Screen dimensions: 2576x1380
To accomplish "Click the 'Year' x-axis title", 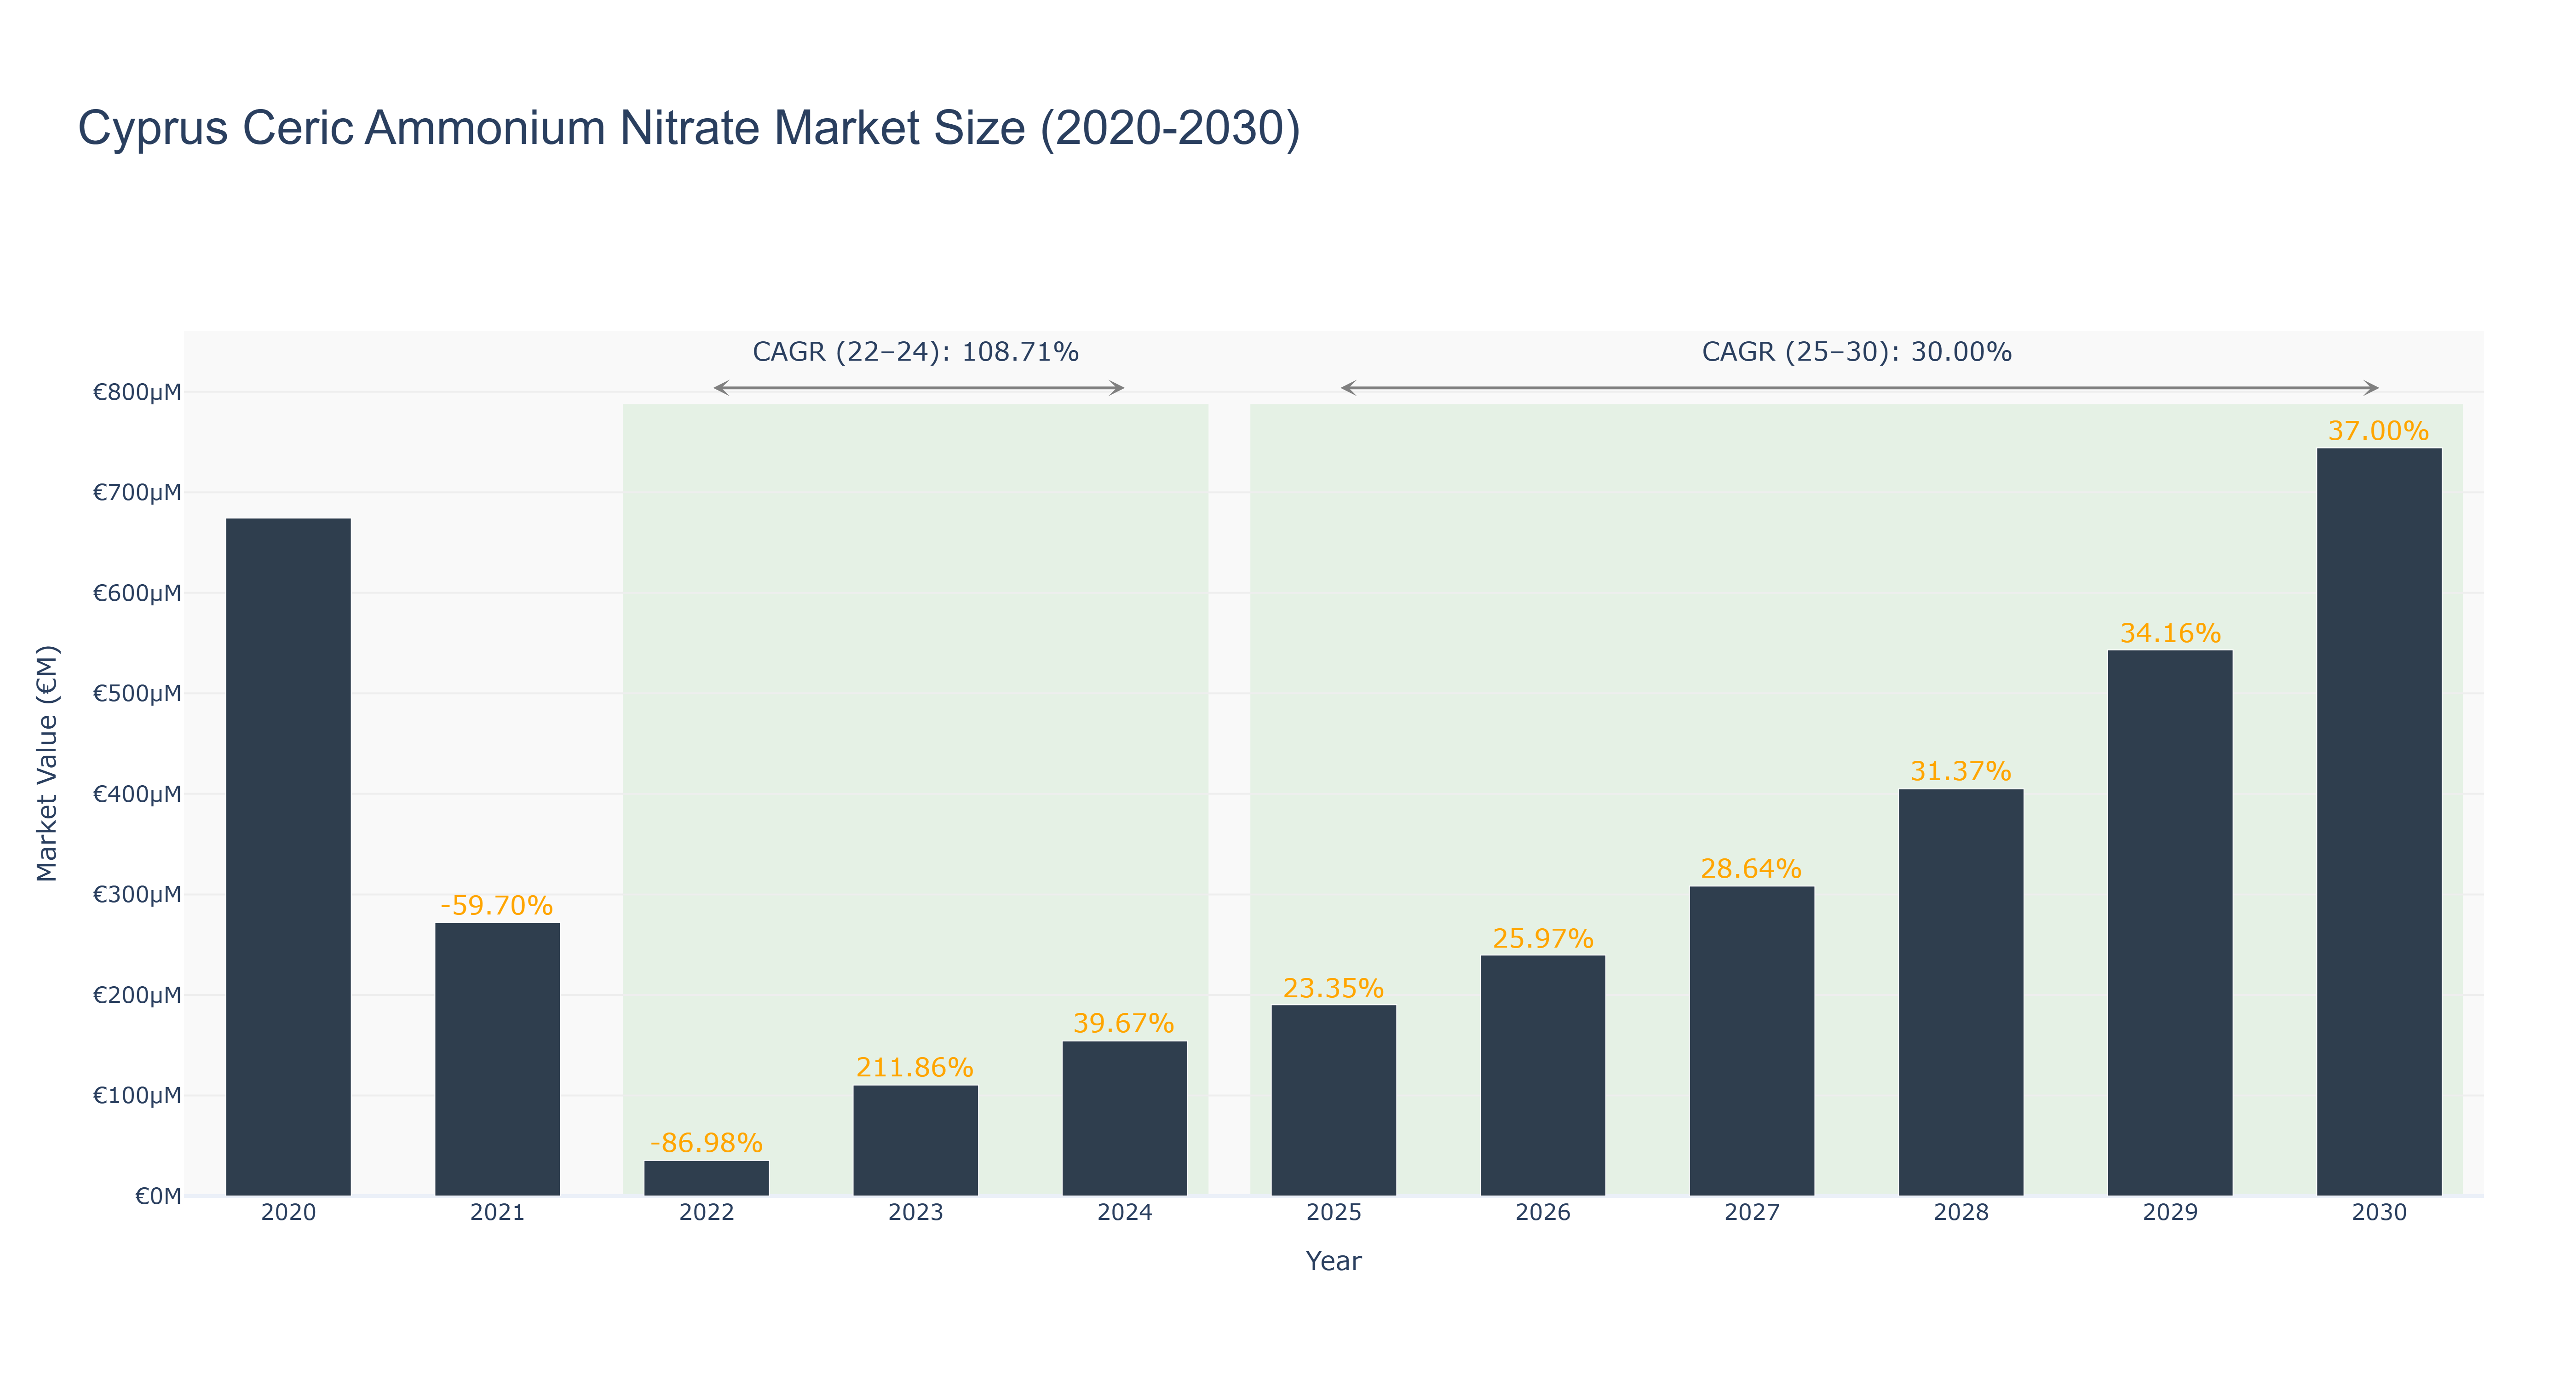I will 1333,1261.
